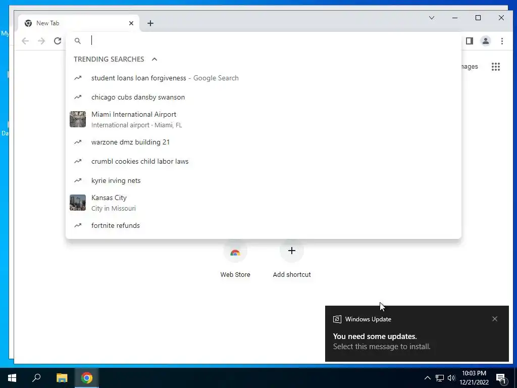Open the profile avatar menu
Image resolution: width=517 pixels, height=388 pixels.
(486, 41)
